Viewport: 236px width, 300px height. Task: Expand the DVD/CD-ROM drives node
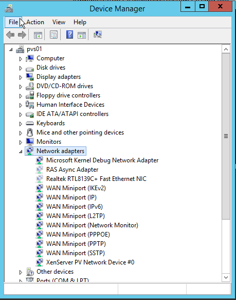tap(21, 87)
